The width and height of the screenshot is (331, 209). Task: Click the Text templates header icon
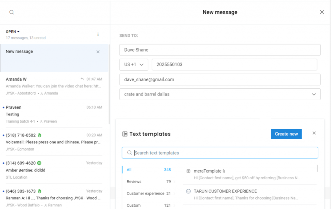click(x=125, y=134)
